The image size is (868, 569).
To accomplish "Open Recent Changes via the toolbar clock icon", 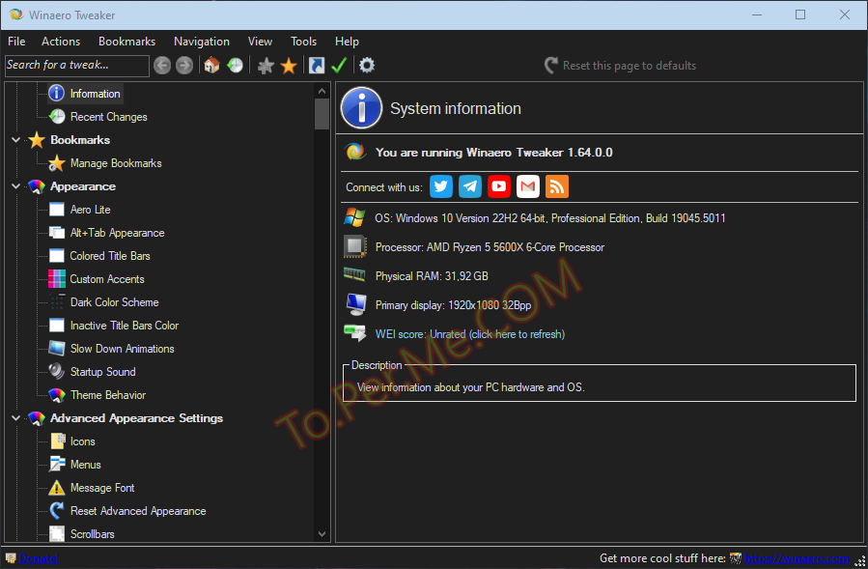I will pos(235,66).
